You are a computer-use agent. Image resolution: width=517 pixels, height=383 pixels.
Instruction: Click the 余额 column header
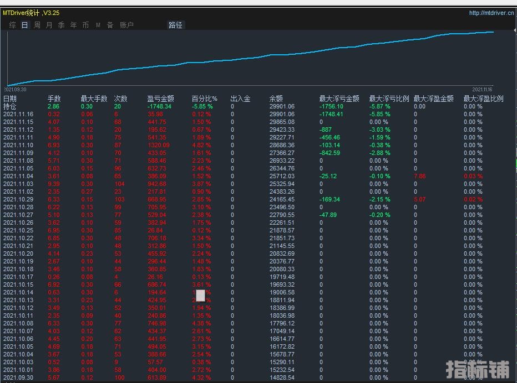(276, 99)
